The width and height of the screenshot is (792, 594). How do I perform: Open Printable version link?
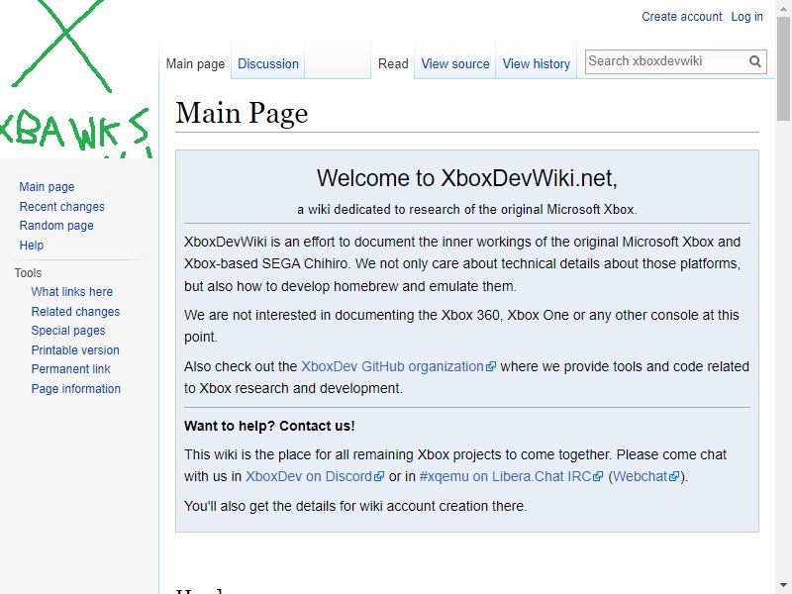click(75, 350)
